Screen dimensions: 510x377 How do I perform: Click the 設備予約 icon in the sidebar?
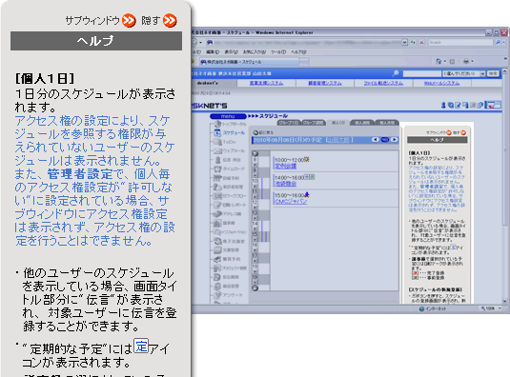point(217,178)
